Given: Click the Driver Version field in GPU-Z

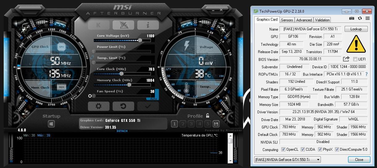Looking at the screenshot, I should click(x=323, y=112).
